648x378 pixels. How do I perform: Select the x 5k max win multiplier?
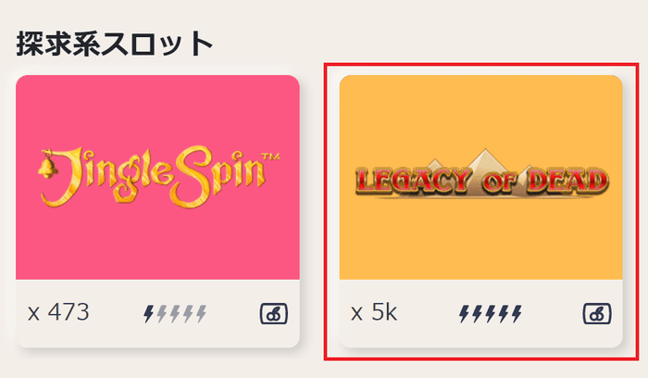pos(374,312)
